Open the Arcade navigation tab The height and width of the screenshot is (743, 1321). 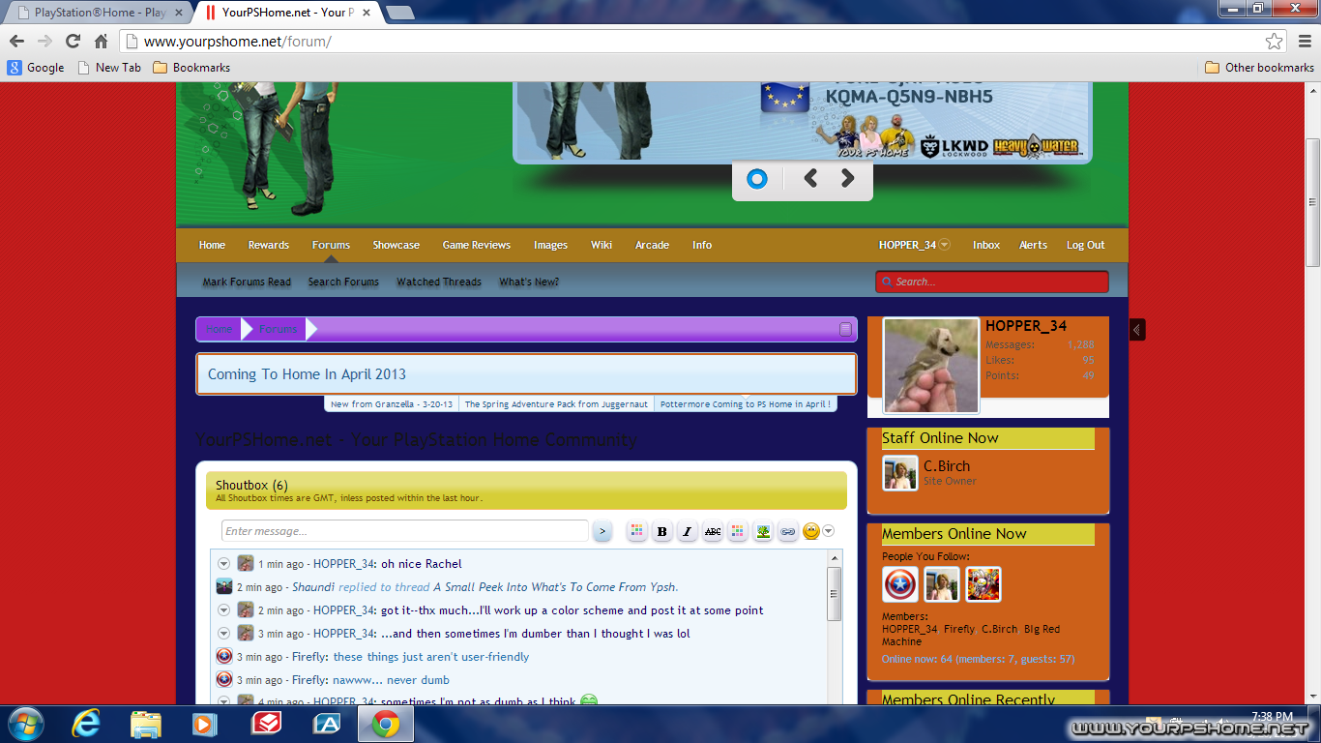(x=652, y=245)
